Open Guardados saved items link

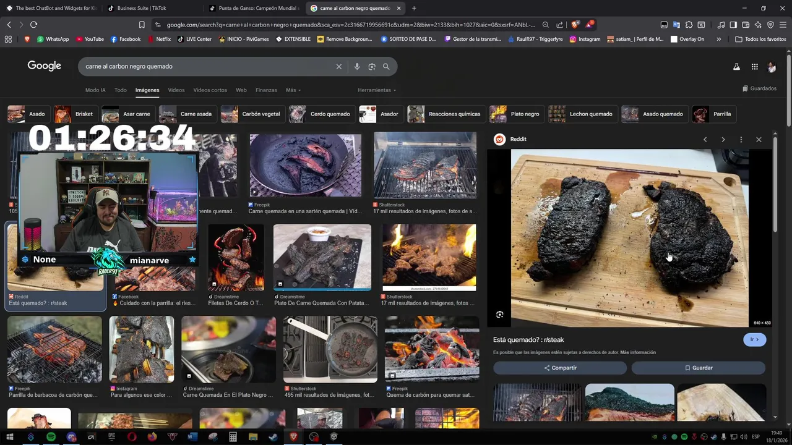(x=759, y=88)
